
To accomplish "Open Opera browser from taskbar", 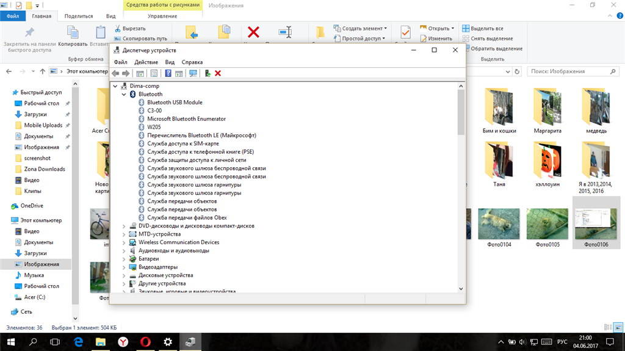I will (145, 342).
